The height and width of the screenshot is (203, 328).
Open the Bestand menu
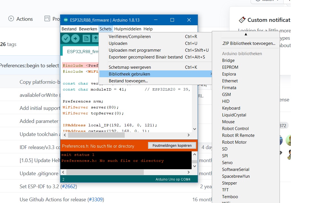coord(69,29)
